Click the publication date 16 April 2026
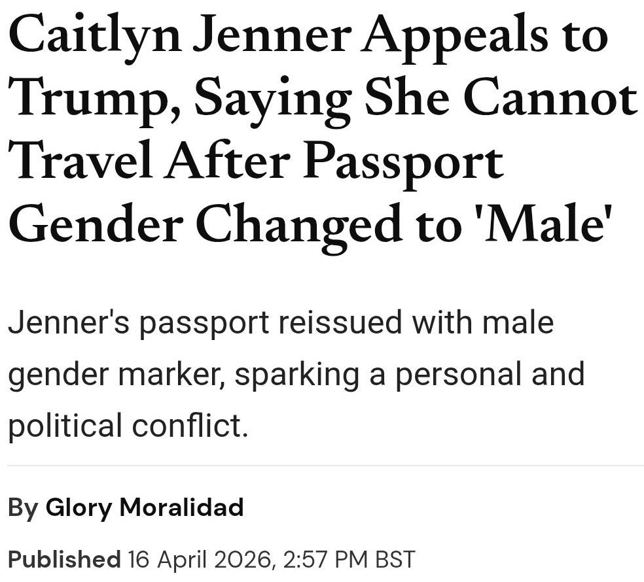Image resolution: width=644 pixels, height=582 pixels. [x=200, y=560]
